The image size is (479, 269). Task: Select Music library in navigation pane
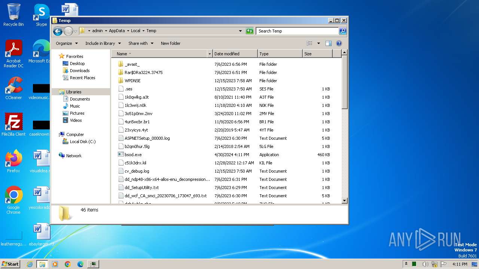(75, 106)
